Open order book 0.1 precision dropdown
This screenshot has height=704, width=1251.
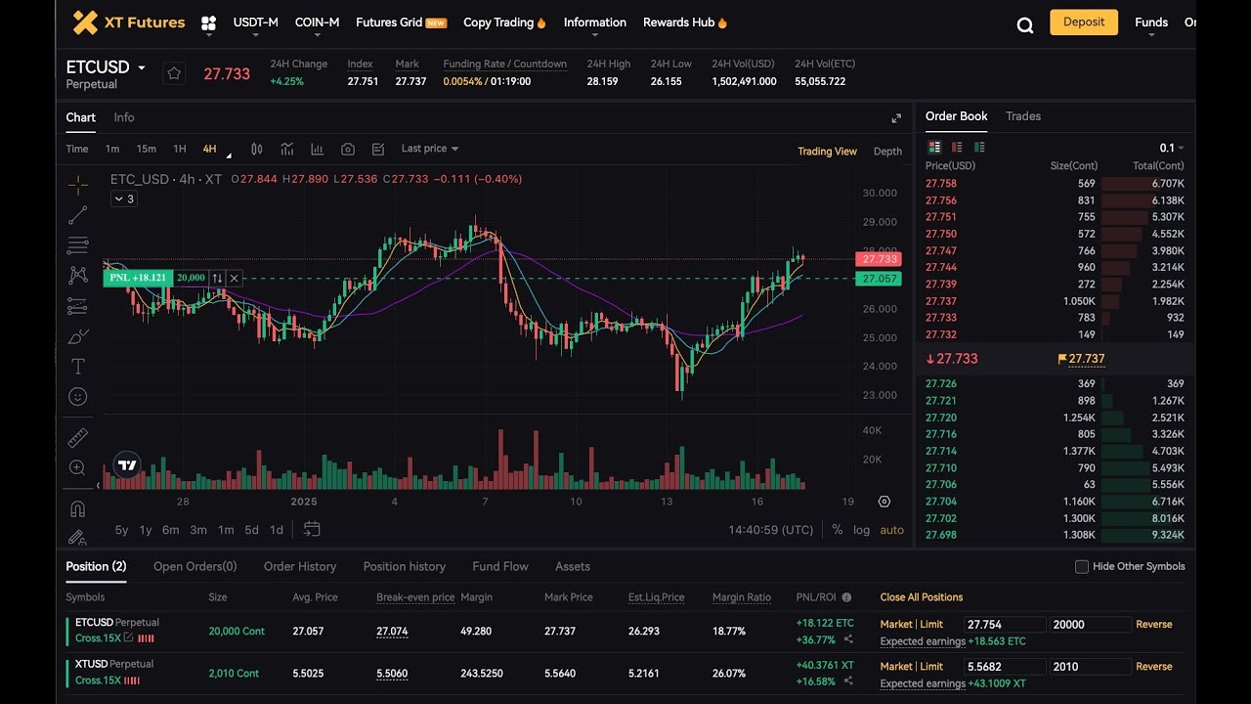1171,148
